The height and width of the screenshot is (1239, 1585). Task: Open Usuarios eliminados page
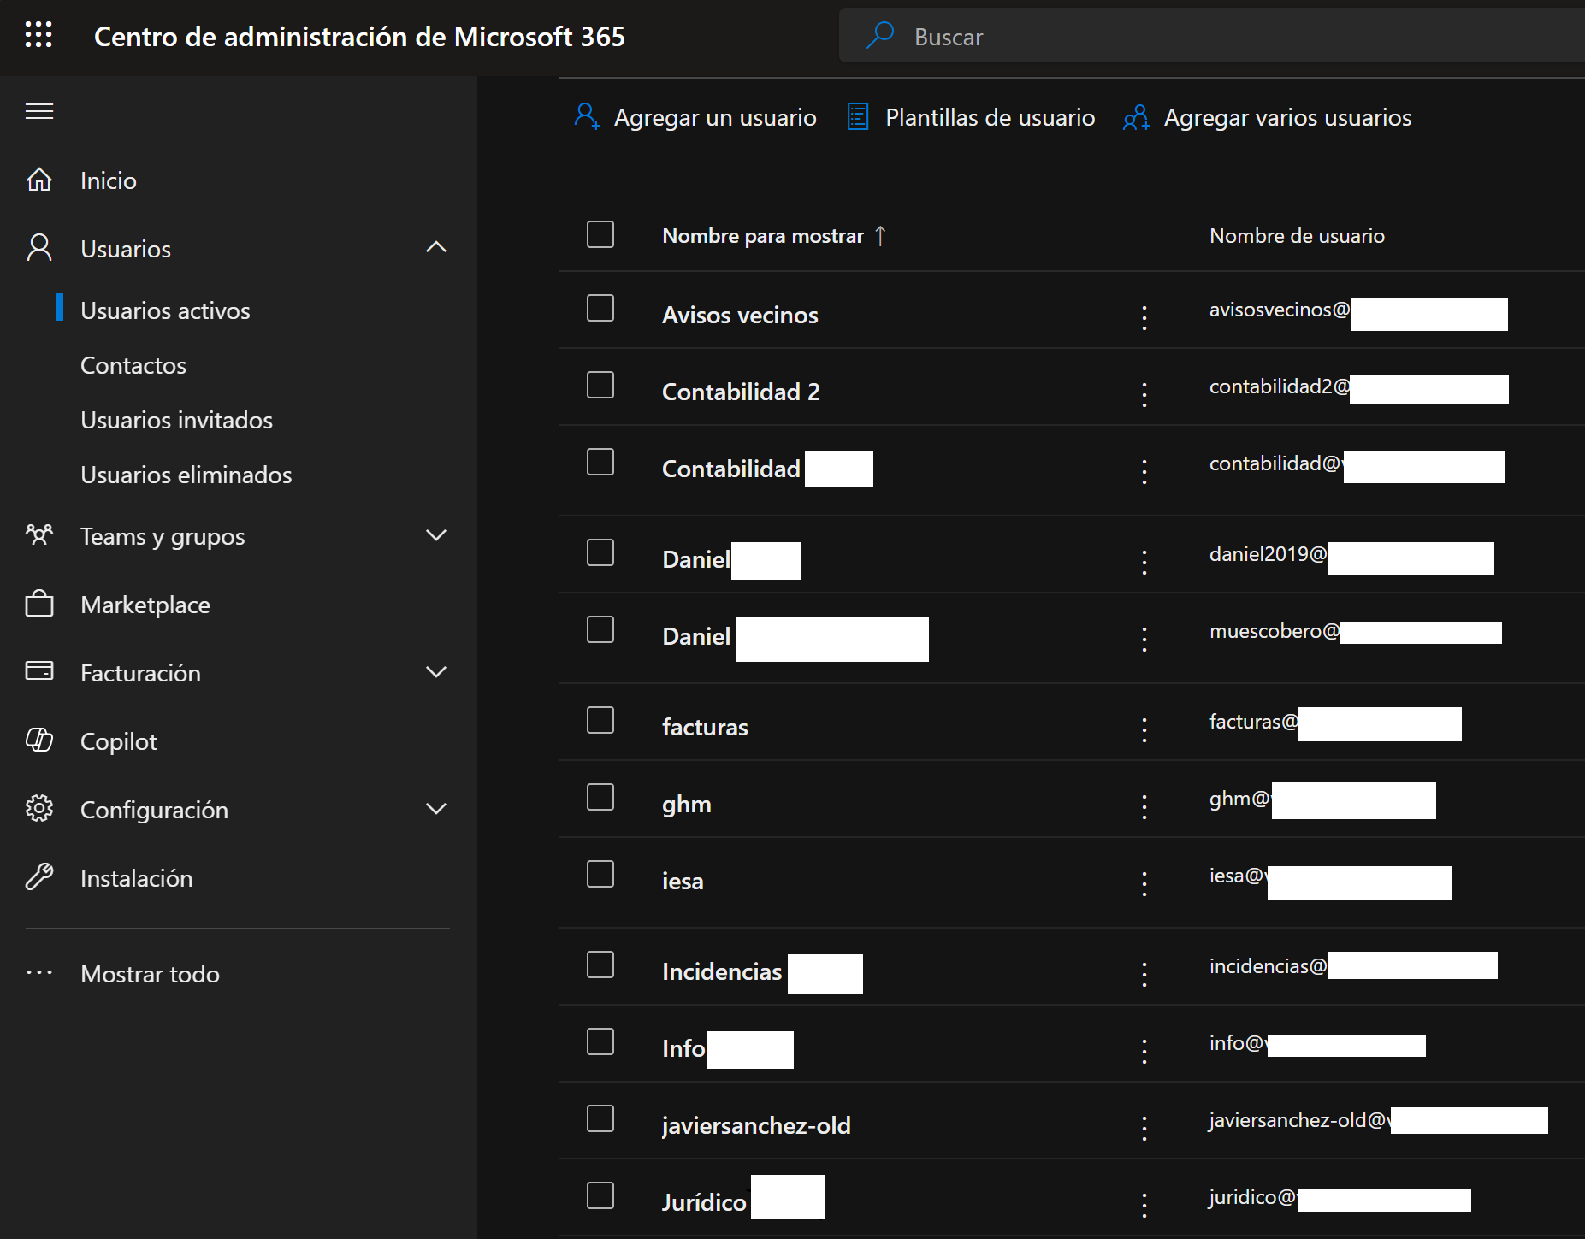pyautogui.click(x=186, y=475)
